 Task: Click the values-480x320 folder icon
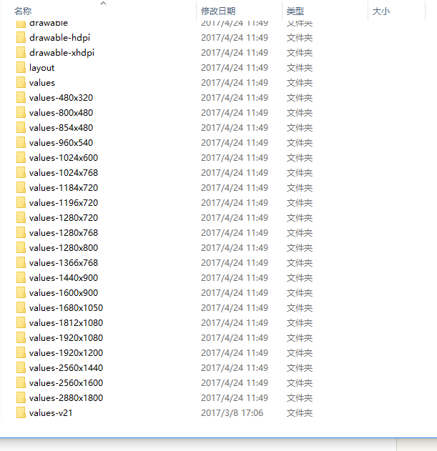pyautogui.click(x=21, y=97)
